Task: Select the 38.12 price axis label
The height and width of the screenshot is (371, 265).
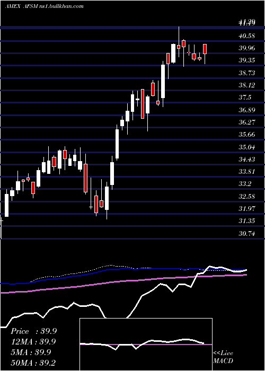Action: 247,85
